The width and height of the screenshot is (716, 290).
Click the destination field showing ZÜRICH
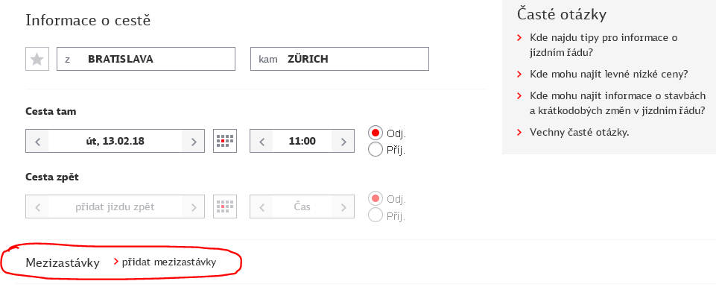pyautogui.click(x=340, y=59)
